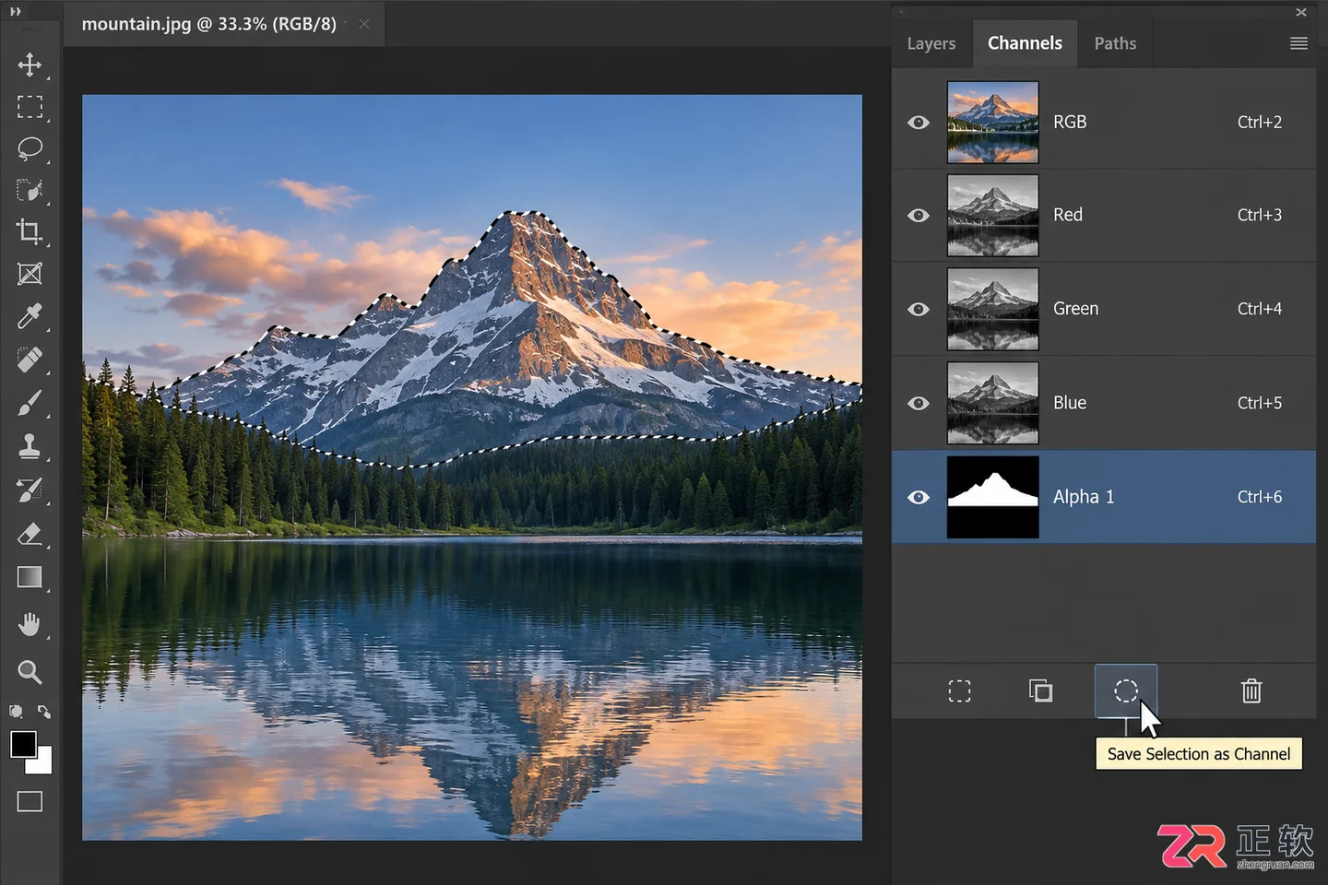Viewport: 1328px width, 885px height.
Task: Toggle visibility of Alpha 1 channel
Action: point(918,497)
